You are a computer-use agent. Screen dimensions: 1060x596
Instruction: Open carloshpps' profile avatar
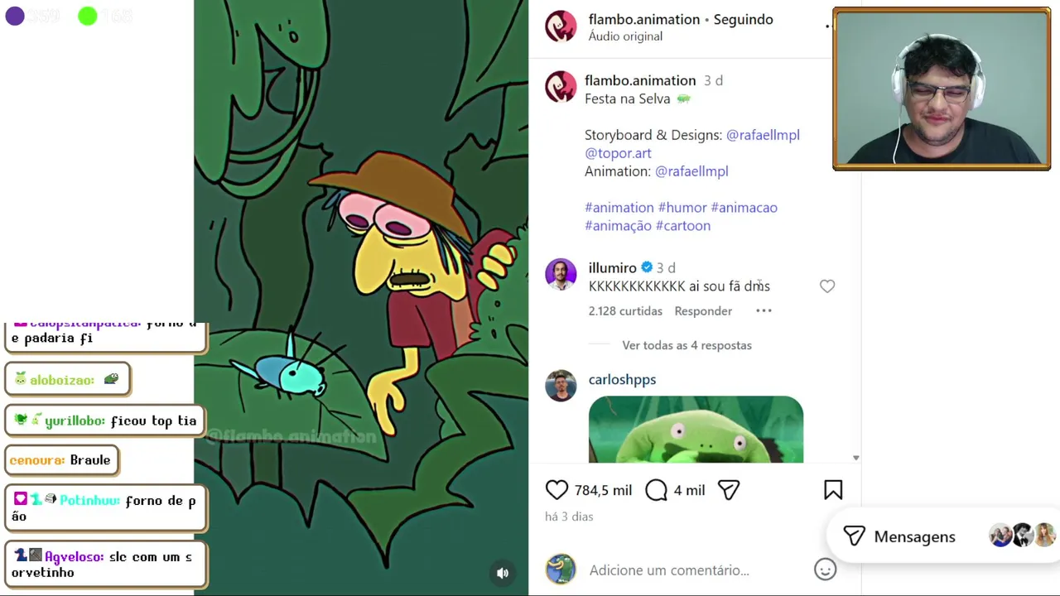(x=561, y=386)
